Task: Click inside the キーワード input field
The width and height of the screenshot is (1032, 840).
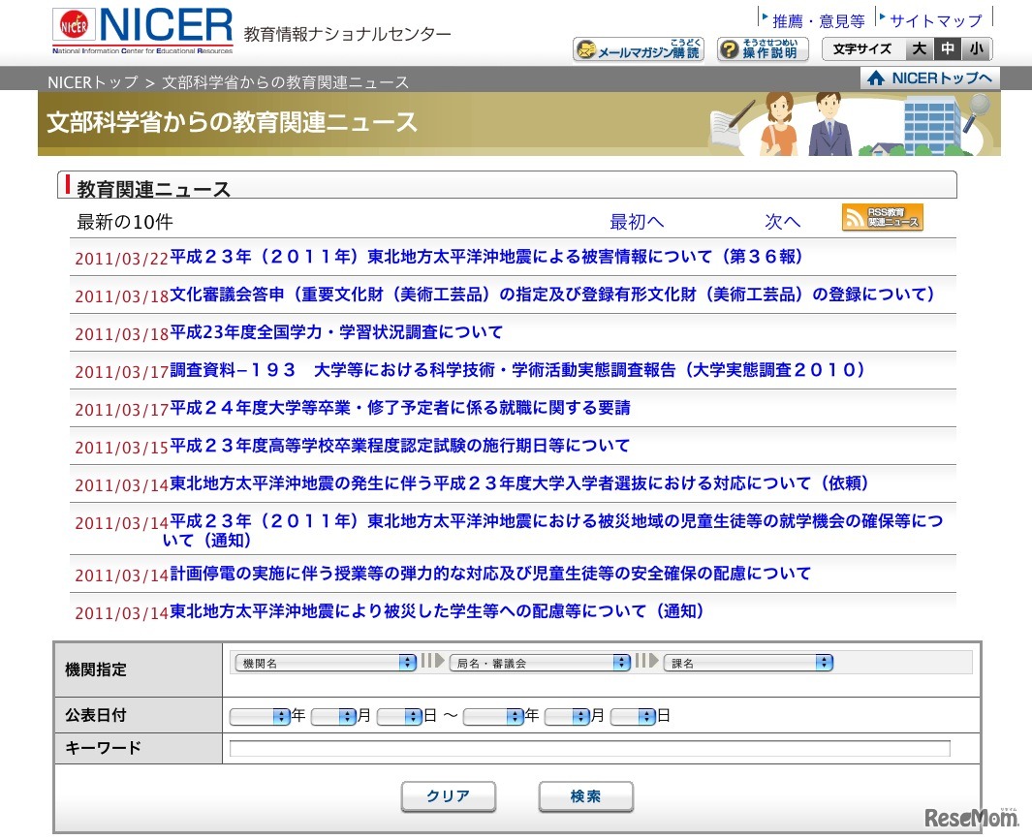Action: click(x=591, y=747)
